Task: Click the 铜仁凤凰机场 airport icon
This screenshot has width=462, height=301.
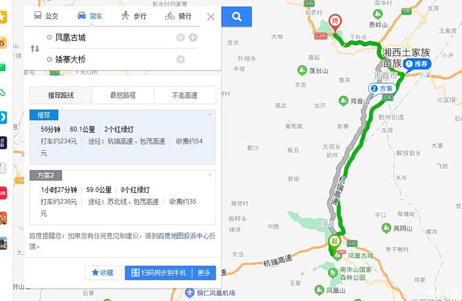Action: [x=189, y=293]
